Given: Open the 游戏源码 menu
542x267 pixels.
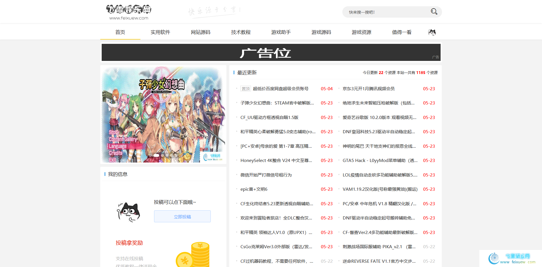Looking at the screenshot, I should tap(321, 32).
